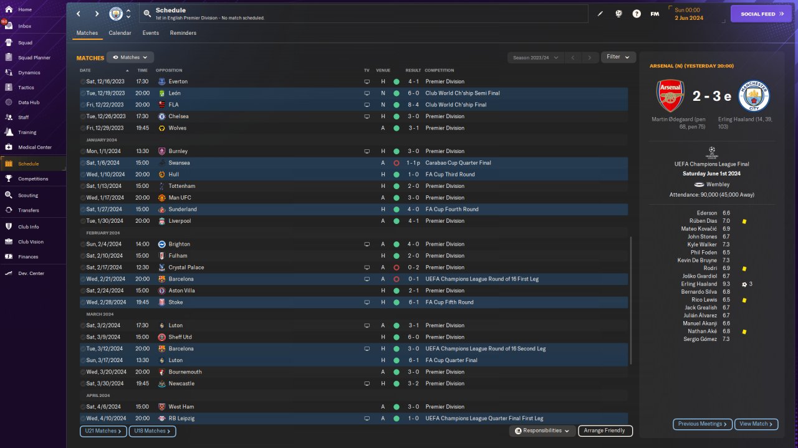Open the Season 2023/24 dropdown

pos(535,57)
